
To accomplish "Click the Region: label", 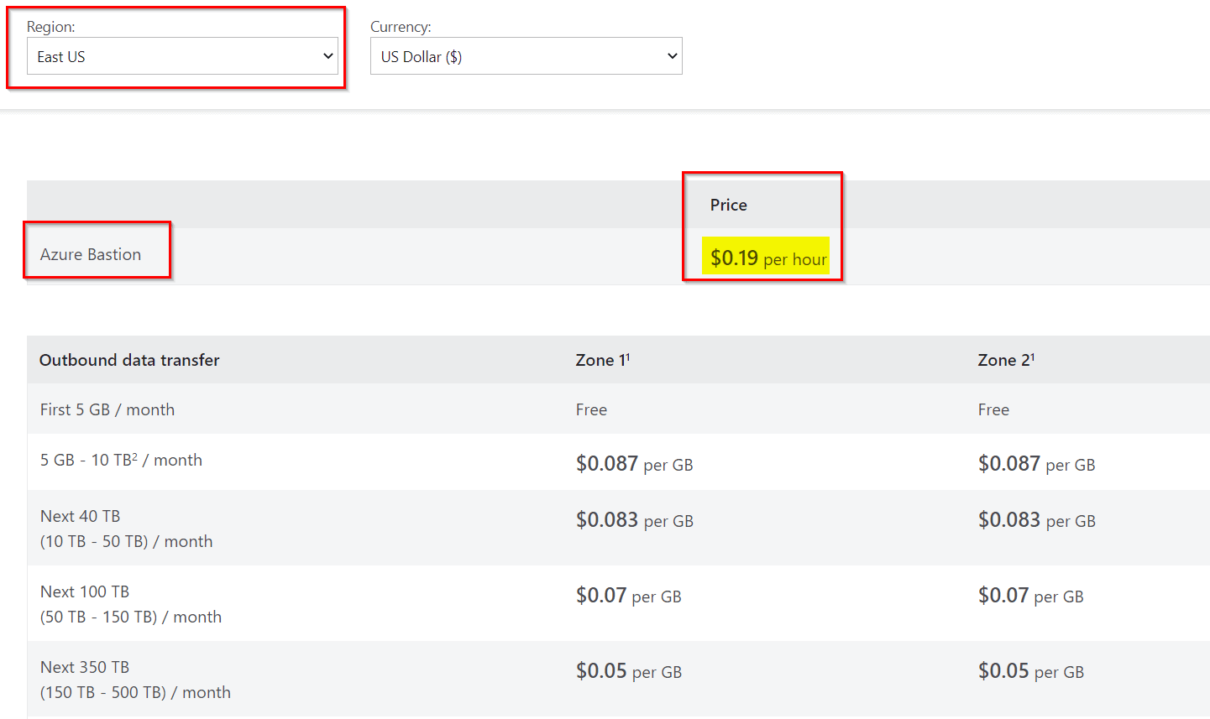I will point(51,27).
